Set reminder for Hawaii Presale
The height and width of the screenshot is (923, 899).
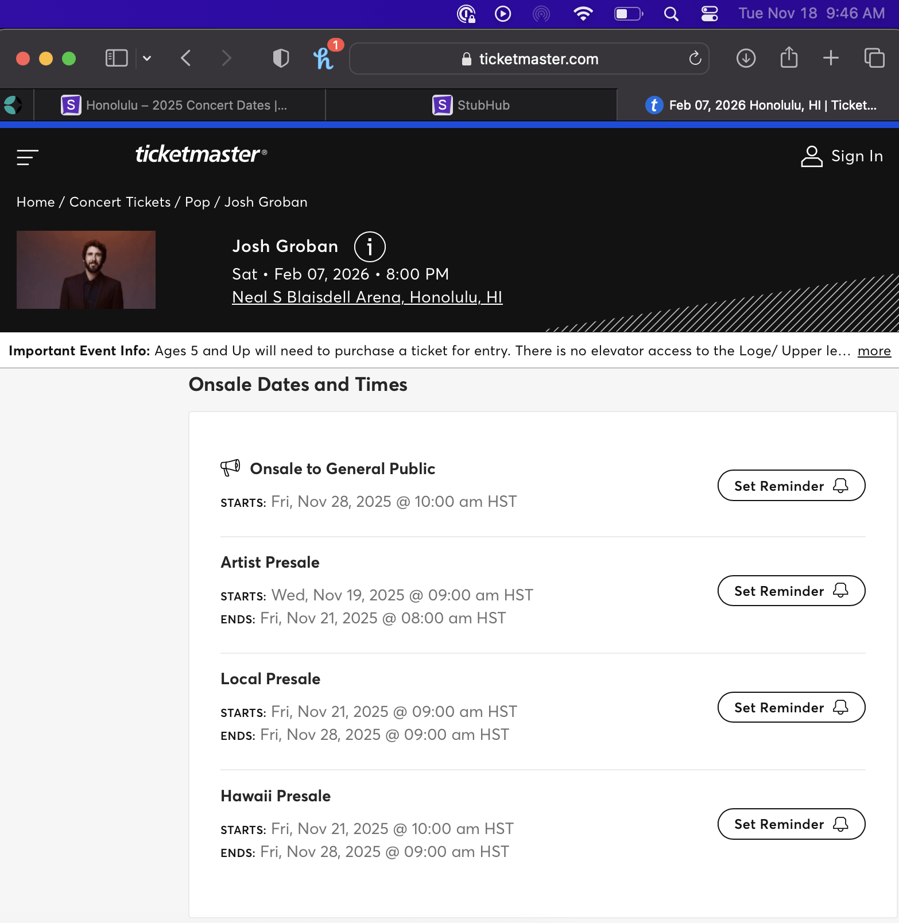tap(792, 824)
